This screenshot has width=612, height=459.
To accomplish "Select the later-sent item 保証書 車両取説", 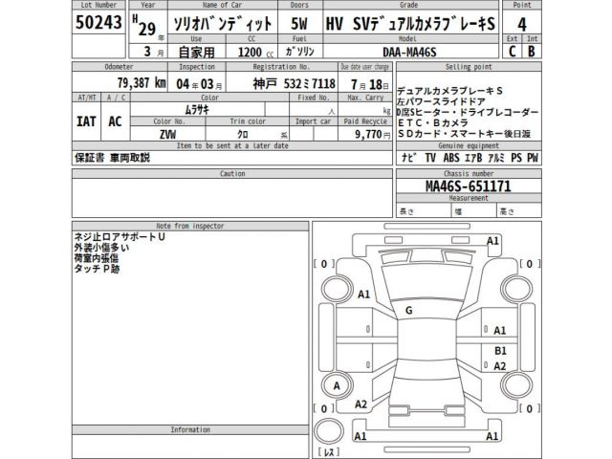I will 113,158.
